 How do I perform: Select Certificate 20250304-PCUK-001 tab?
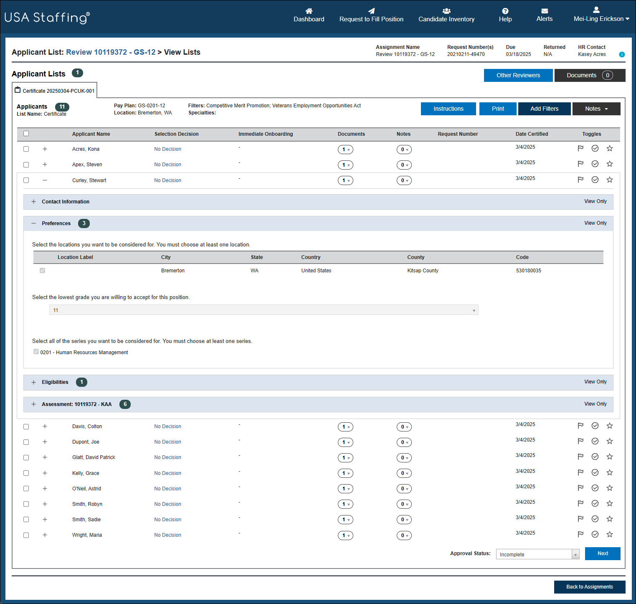55,91
